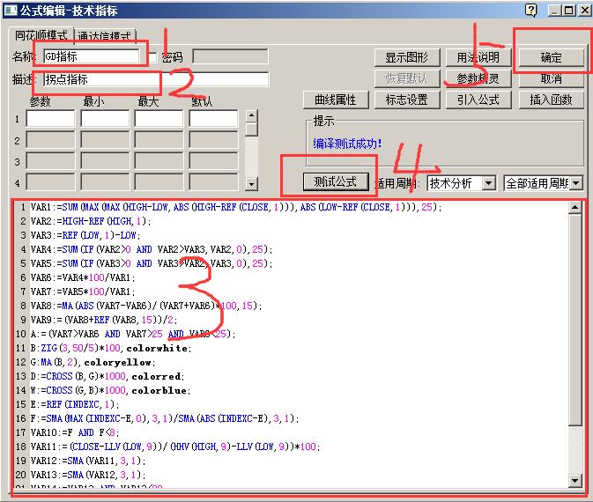593x502 pixels.
Task: Focus the 密码 password input field
Action: pyautogui.click(x=230, y=57)
